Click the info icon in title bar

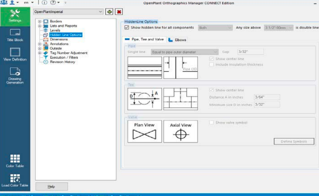click(x=44, y=2)
